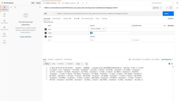Switch to the request Body tab

(76, 19)
